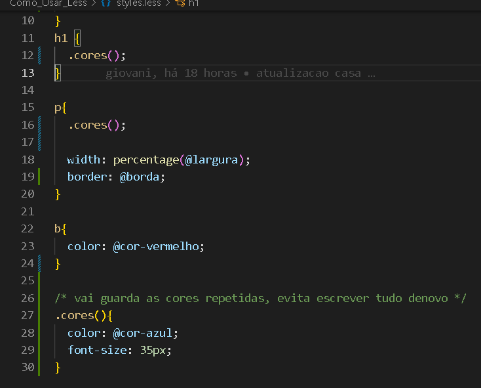The height and width of the screenshot is (388, 481).
Task: Click the color property on line 23
Action: (84, 246)
